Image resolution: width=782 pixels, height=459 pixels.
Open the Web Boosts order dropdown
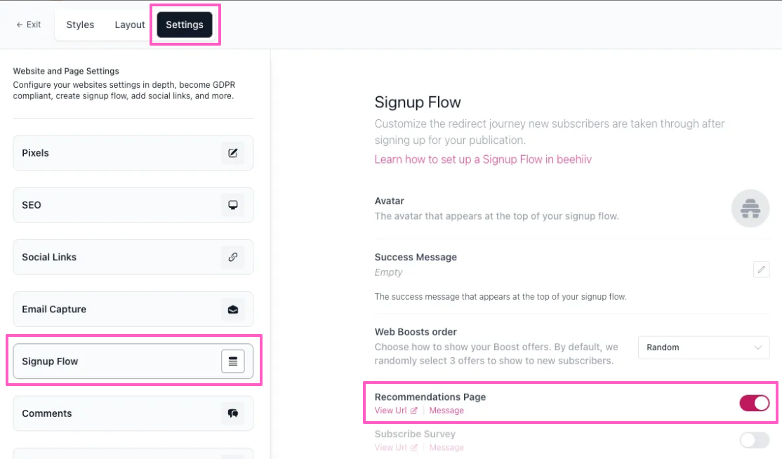[703, 347]
